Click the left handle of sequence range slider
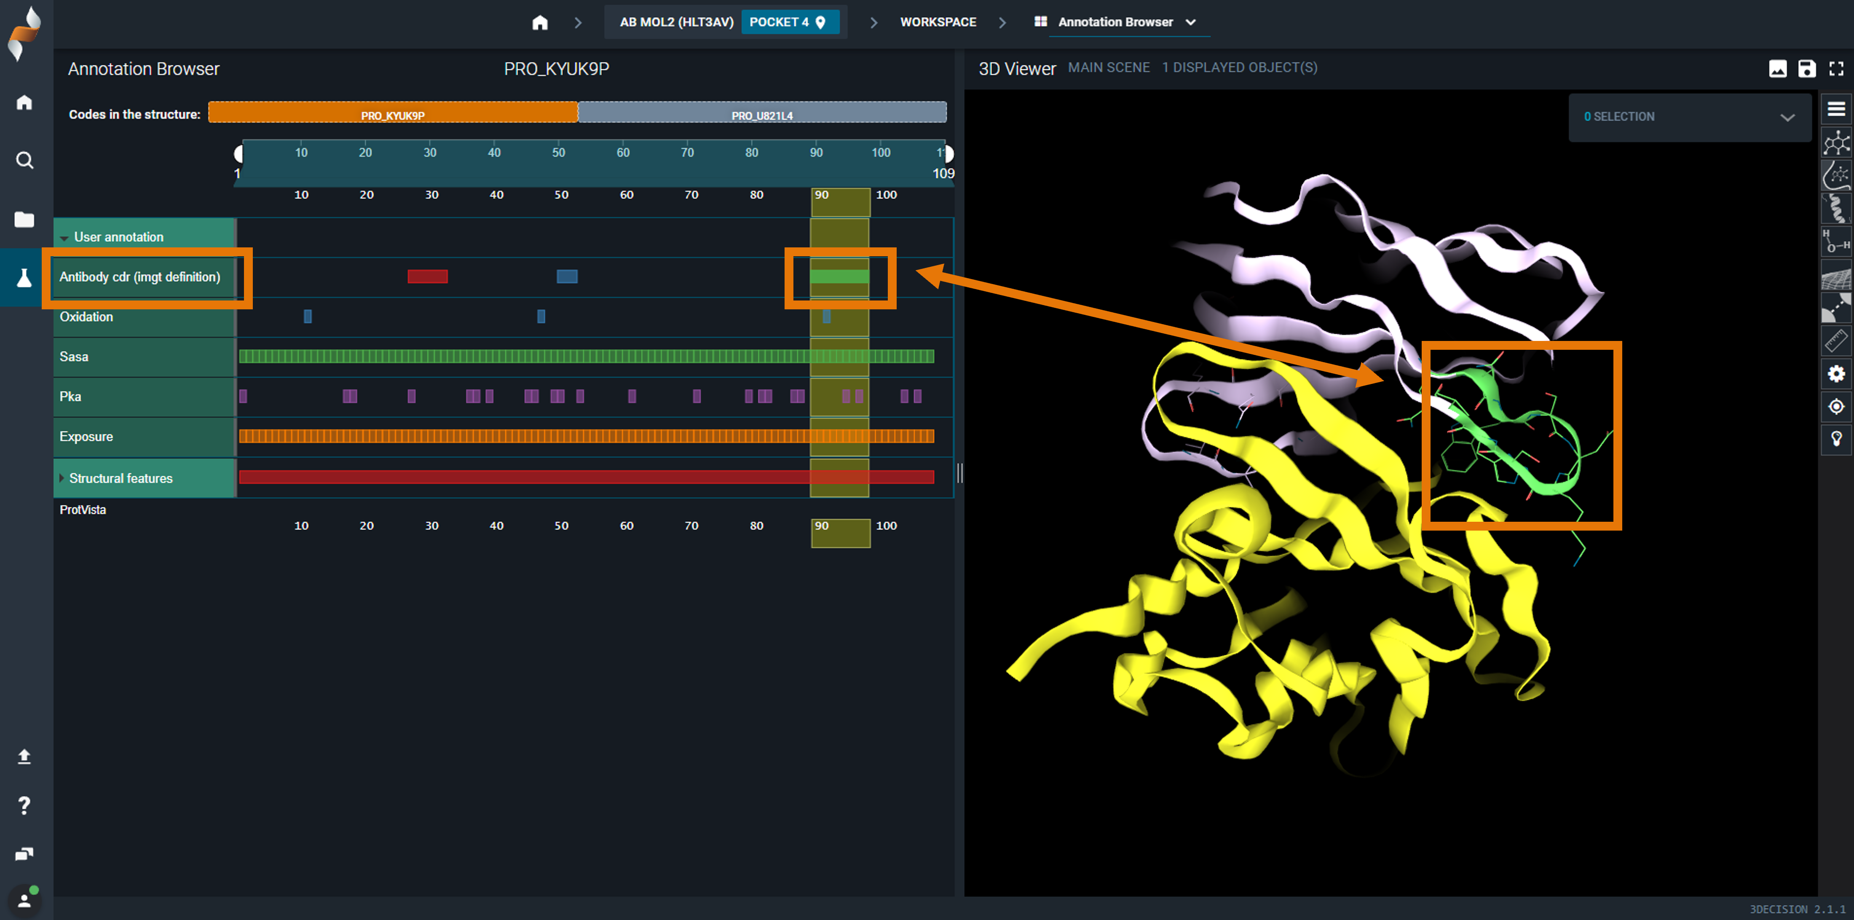 coord(238,153)
